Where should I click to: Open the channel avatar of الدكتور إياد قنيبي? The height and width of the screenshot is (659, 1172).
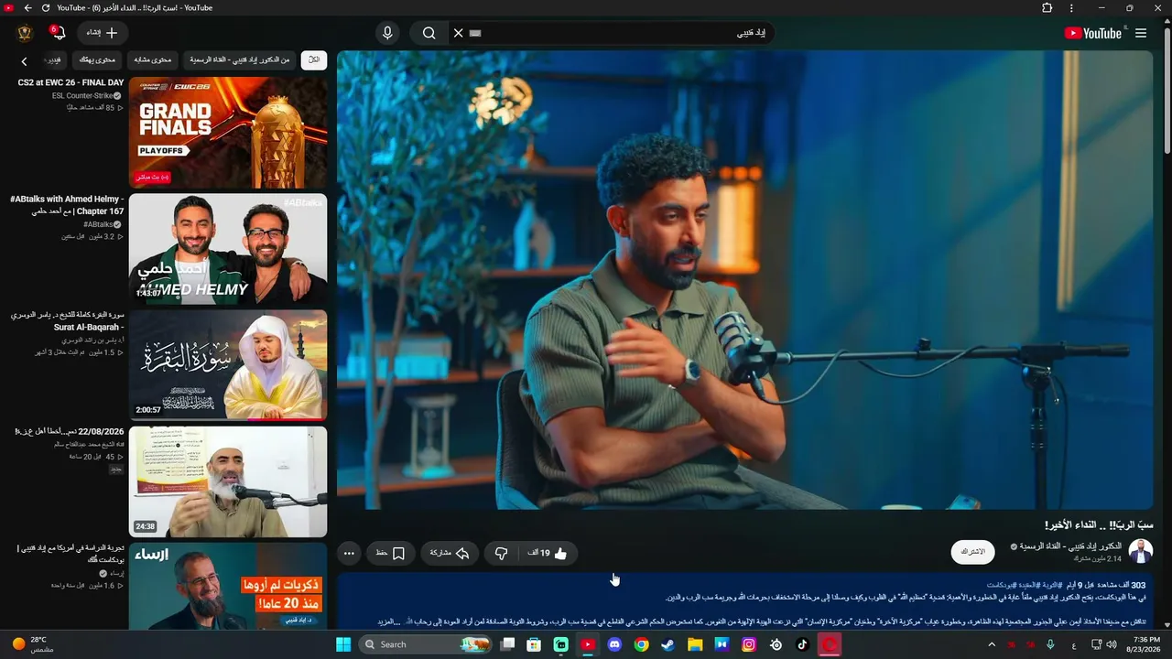click(x=1141, y=551)
